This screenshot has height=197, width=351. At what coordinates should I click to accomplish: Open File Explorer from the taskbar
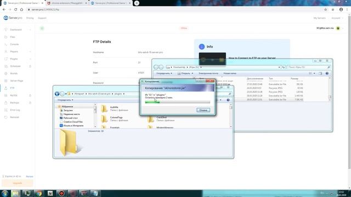(15, 193)
